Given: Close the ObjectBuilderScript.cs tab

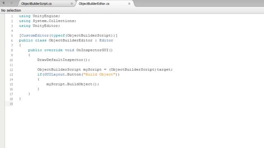Looking at the screenshot, I should pyautogui.click(x=72, y=4).
